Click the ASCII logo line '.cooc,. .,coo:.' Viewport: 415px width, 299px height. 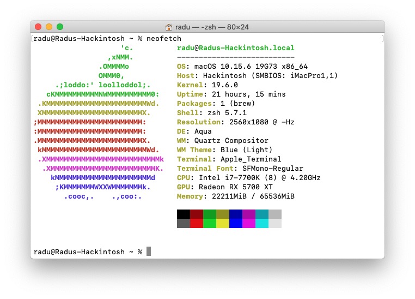103,196
